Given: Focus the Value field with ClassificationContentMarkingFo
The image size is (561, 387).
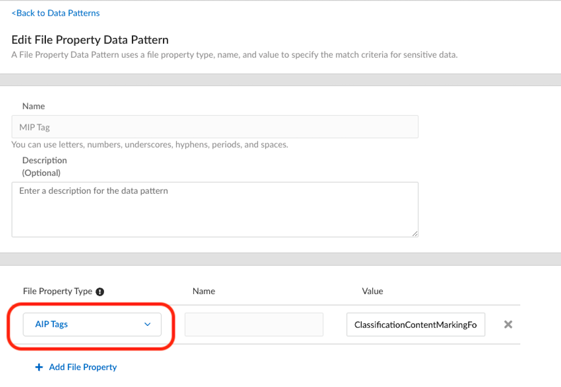Looking at the screenshot, I should coord(415,325).
